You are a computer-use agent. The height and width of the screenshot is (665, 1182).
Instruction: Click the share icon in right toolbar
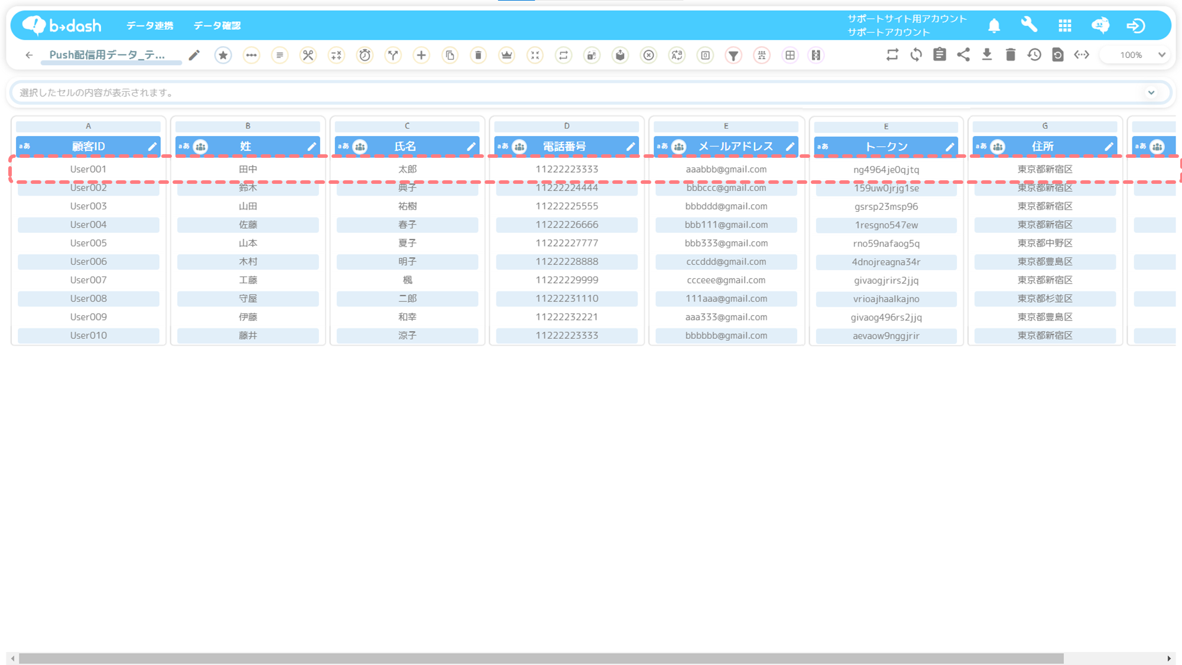click(x=963, y=55)
